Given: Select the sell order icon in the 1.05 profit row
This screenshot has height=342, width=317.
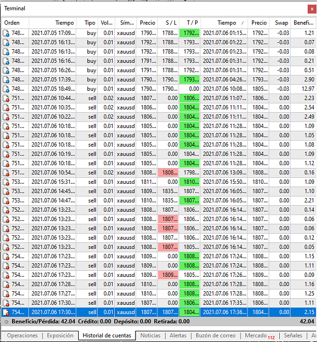Looking at the screenshot, I should (6, 136).
